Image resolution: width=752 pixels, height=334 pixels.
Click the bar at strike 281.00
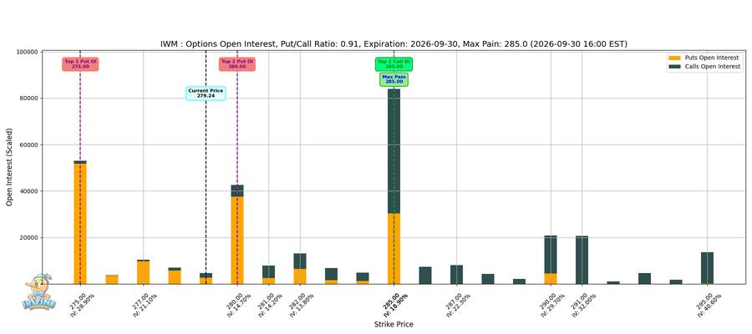pos(268,275)
